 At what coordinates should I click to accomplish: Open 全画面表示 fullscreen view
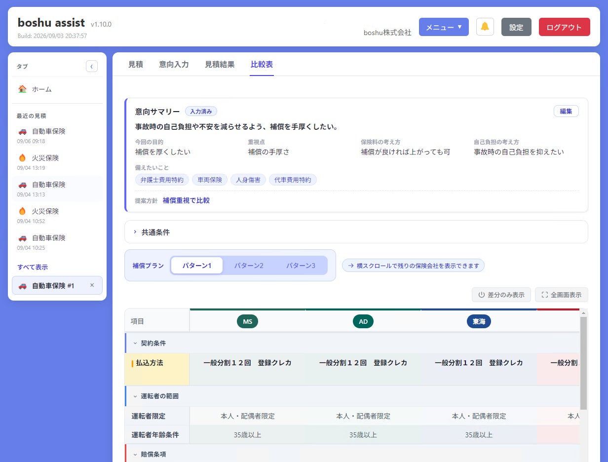562,295
